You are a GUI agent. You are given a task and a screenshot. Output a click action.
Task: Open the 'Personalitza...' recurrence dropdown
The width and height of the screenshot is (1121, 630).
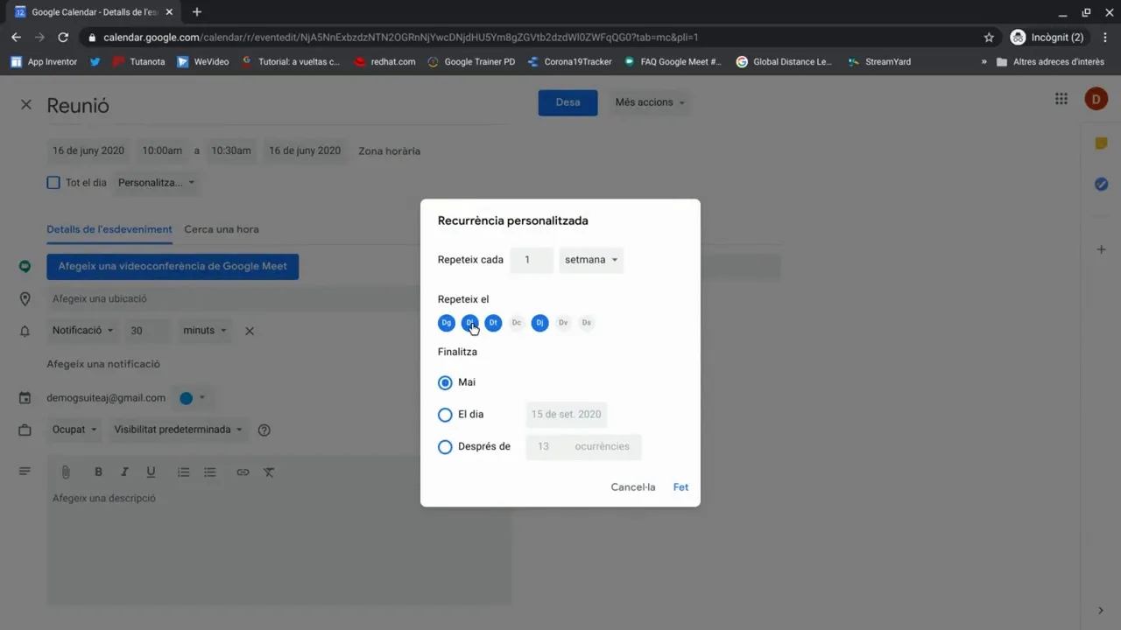tap(156, 183)
